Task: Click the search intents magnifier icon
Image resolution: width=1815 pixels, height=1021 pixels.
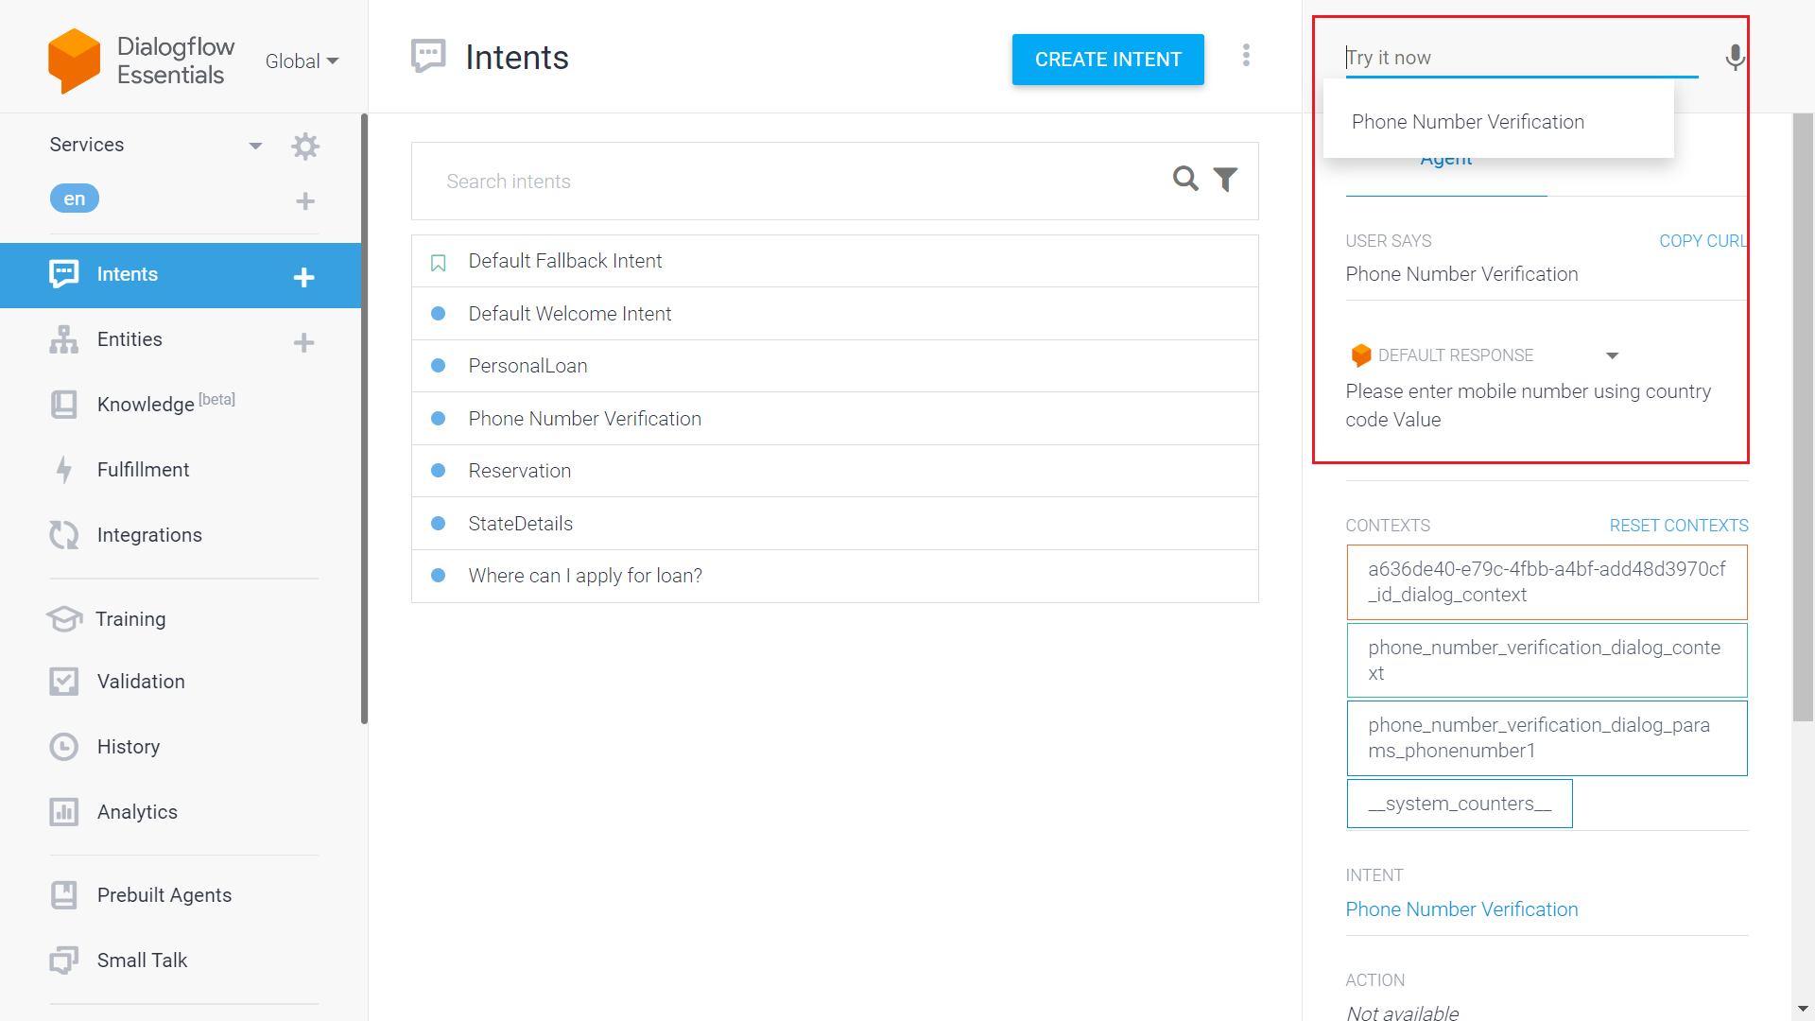Action: point(1185,179)
